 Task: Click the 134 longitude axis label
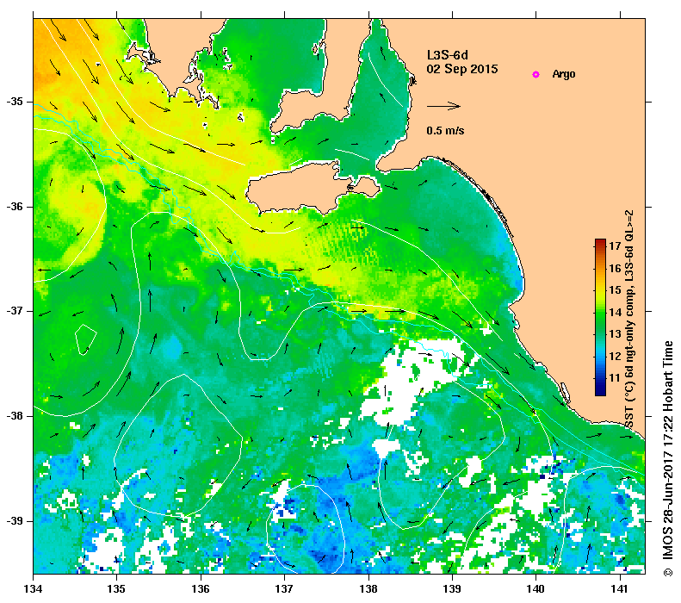pyautogui.click(x=34, y=589)
